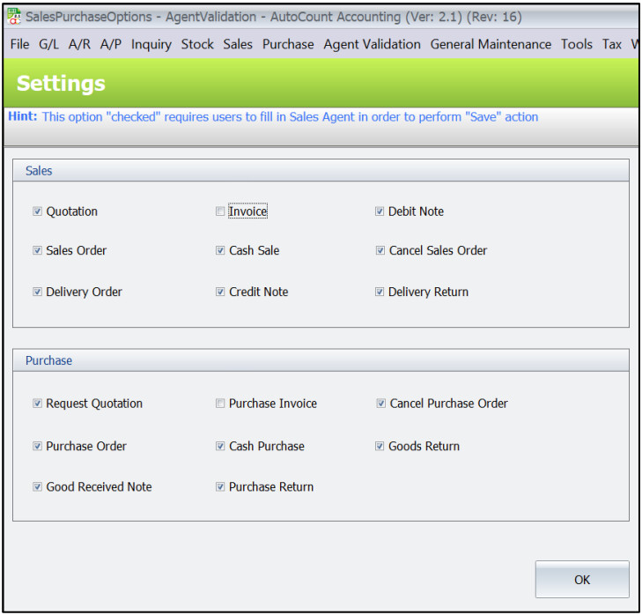Uncheck Sales Order option
This screenshot has width=642, height=615.
click(38, 250)
